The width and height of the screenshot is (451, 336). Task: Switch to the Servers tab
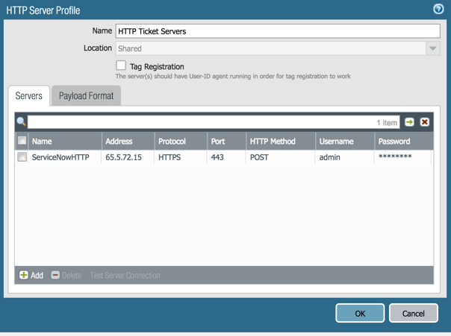point(29,96)
